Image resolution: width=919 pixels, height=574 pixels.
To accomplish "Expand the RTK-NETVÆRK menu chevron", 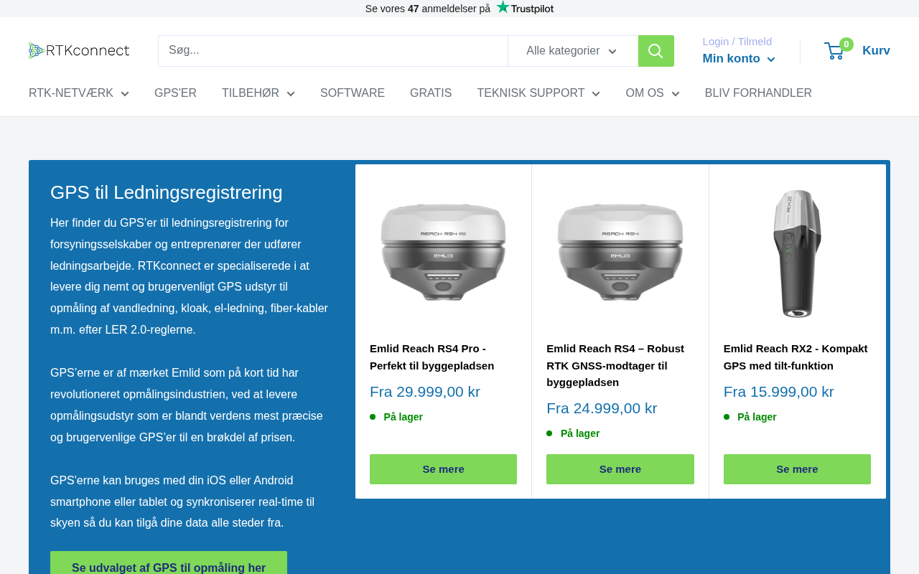I will pyautogui.click(x=125, y=94).
